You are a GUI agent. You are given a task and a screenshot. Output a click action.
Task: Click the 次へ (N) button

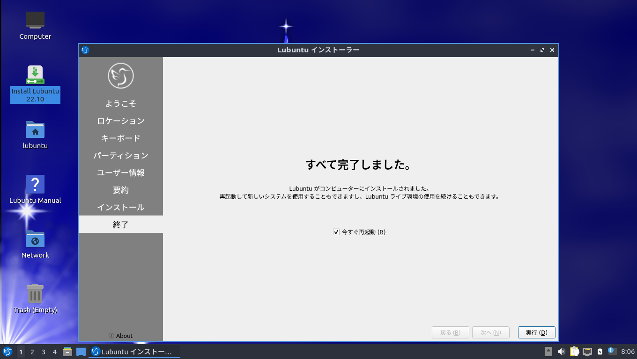[x=490, y=332]
